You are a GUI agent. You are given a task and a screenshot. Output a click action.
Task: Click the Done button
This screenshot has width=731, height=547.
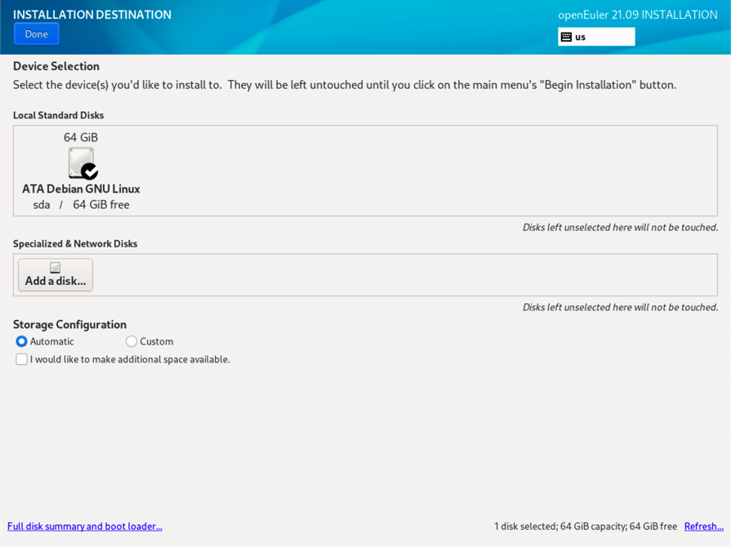(36, 34)
